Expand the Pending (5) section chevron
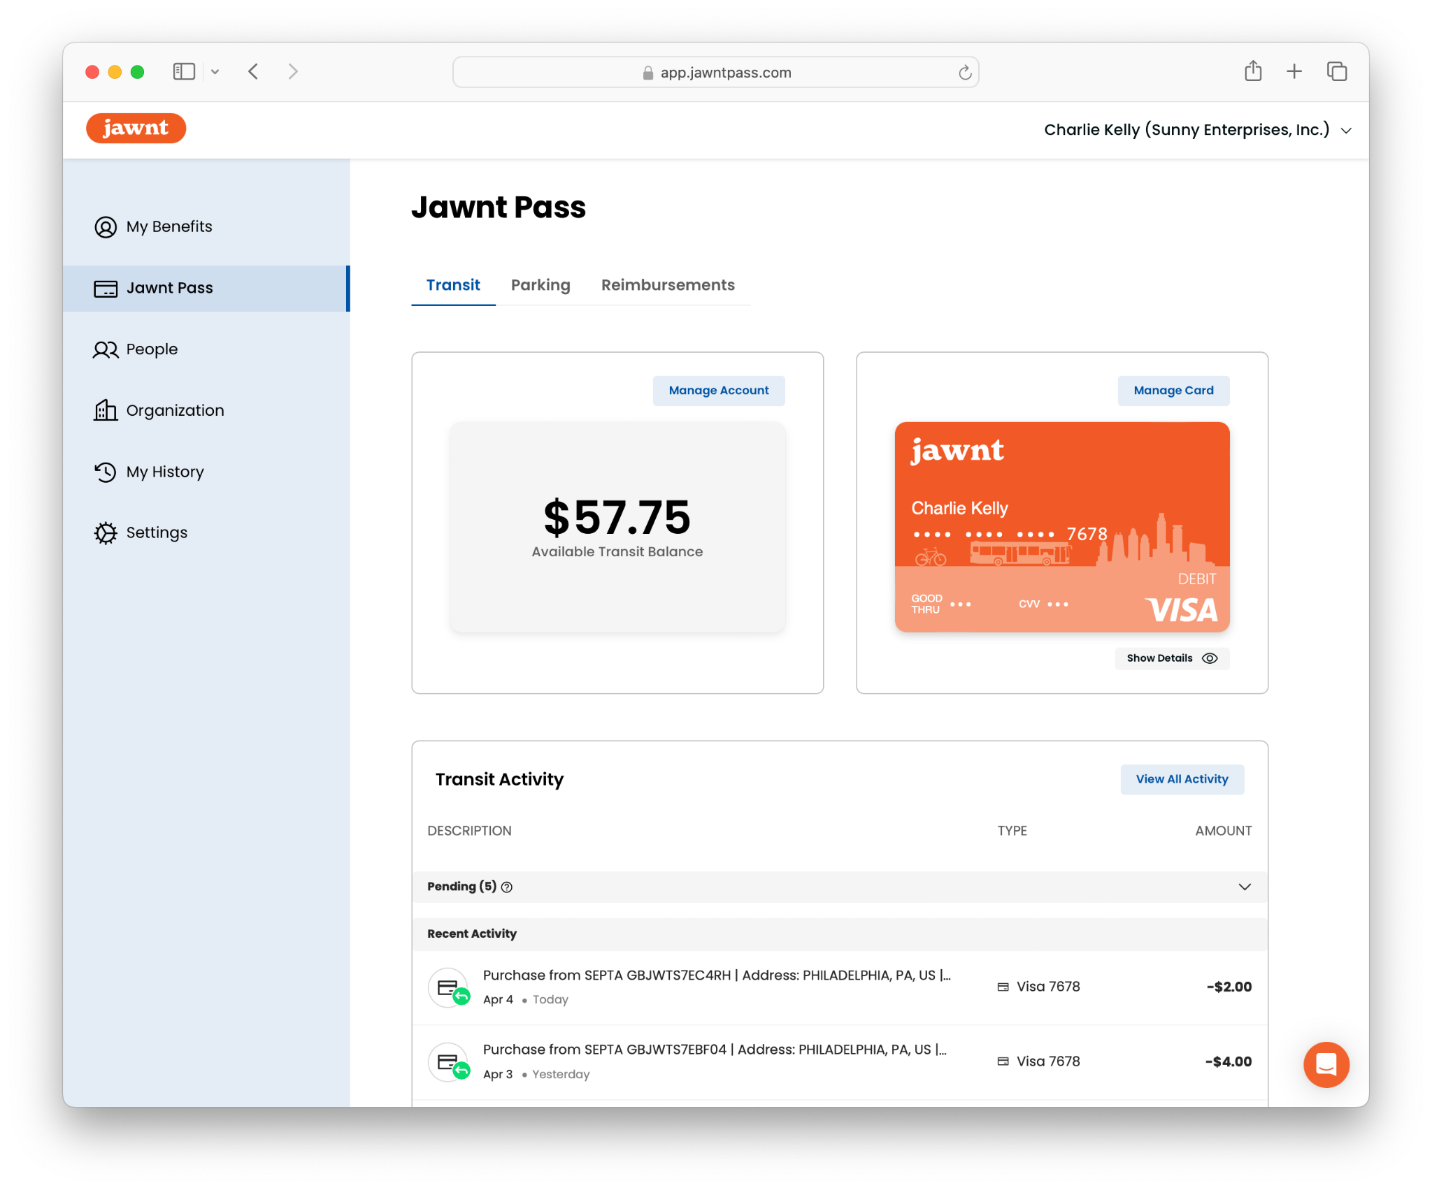This screenshot has height=1190, width=1432. (1245, 887)
